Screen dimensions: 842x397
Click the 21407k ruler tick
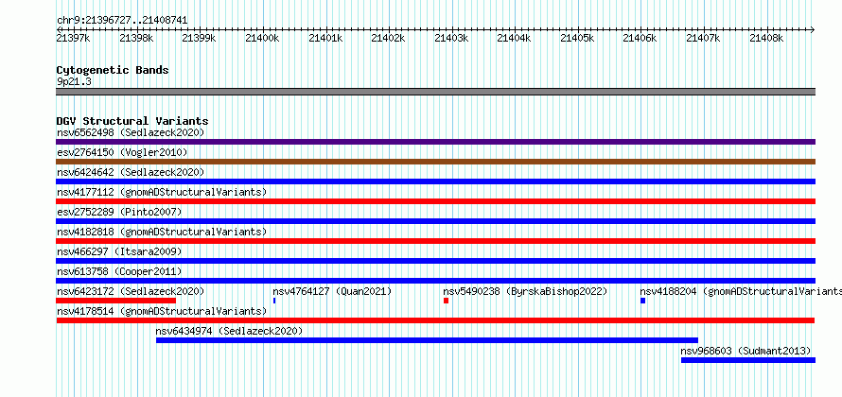click(x=703, y=38)
